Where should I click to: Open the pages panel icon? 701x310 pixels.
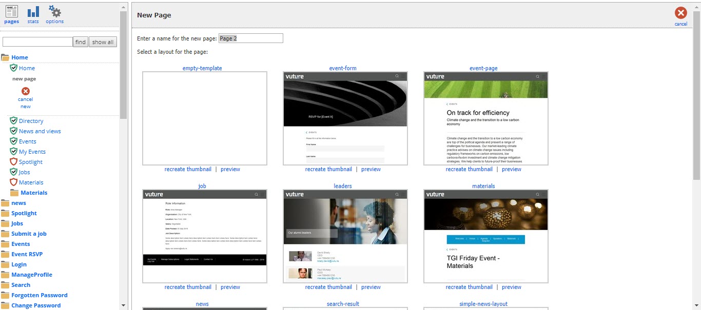[11, 11]
